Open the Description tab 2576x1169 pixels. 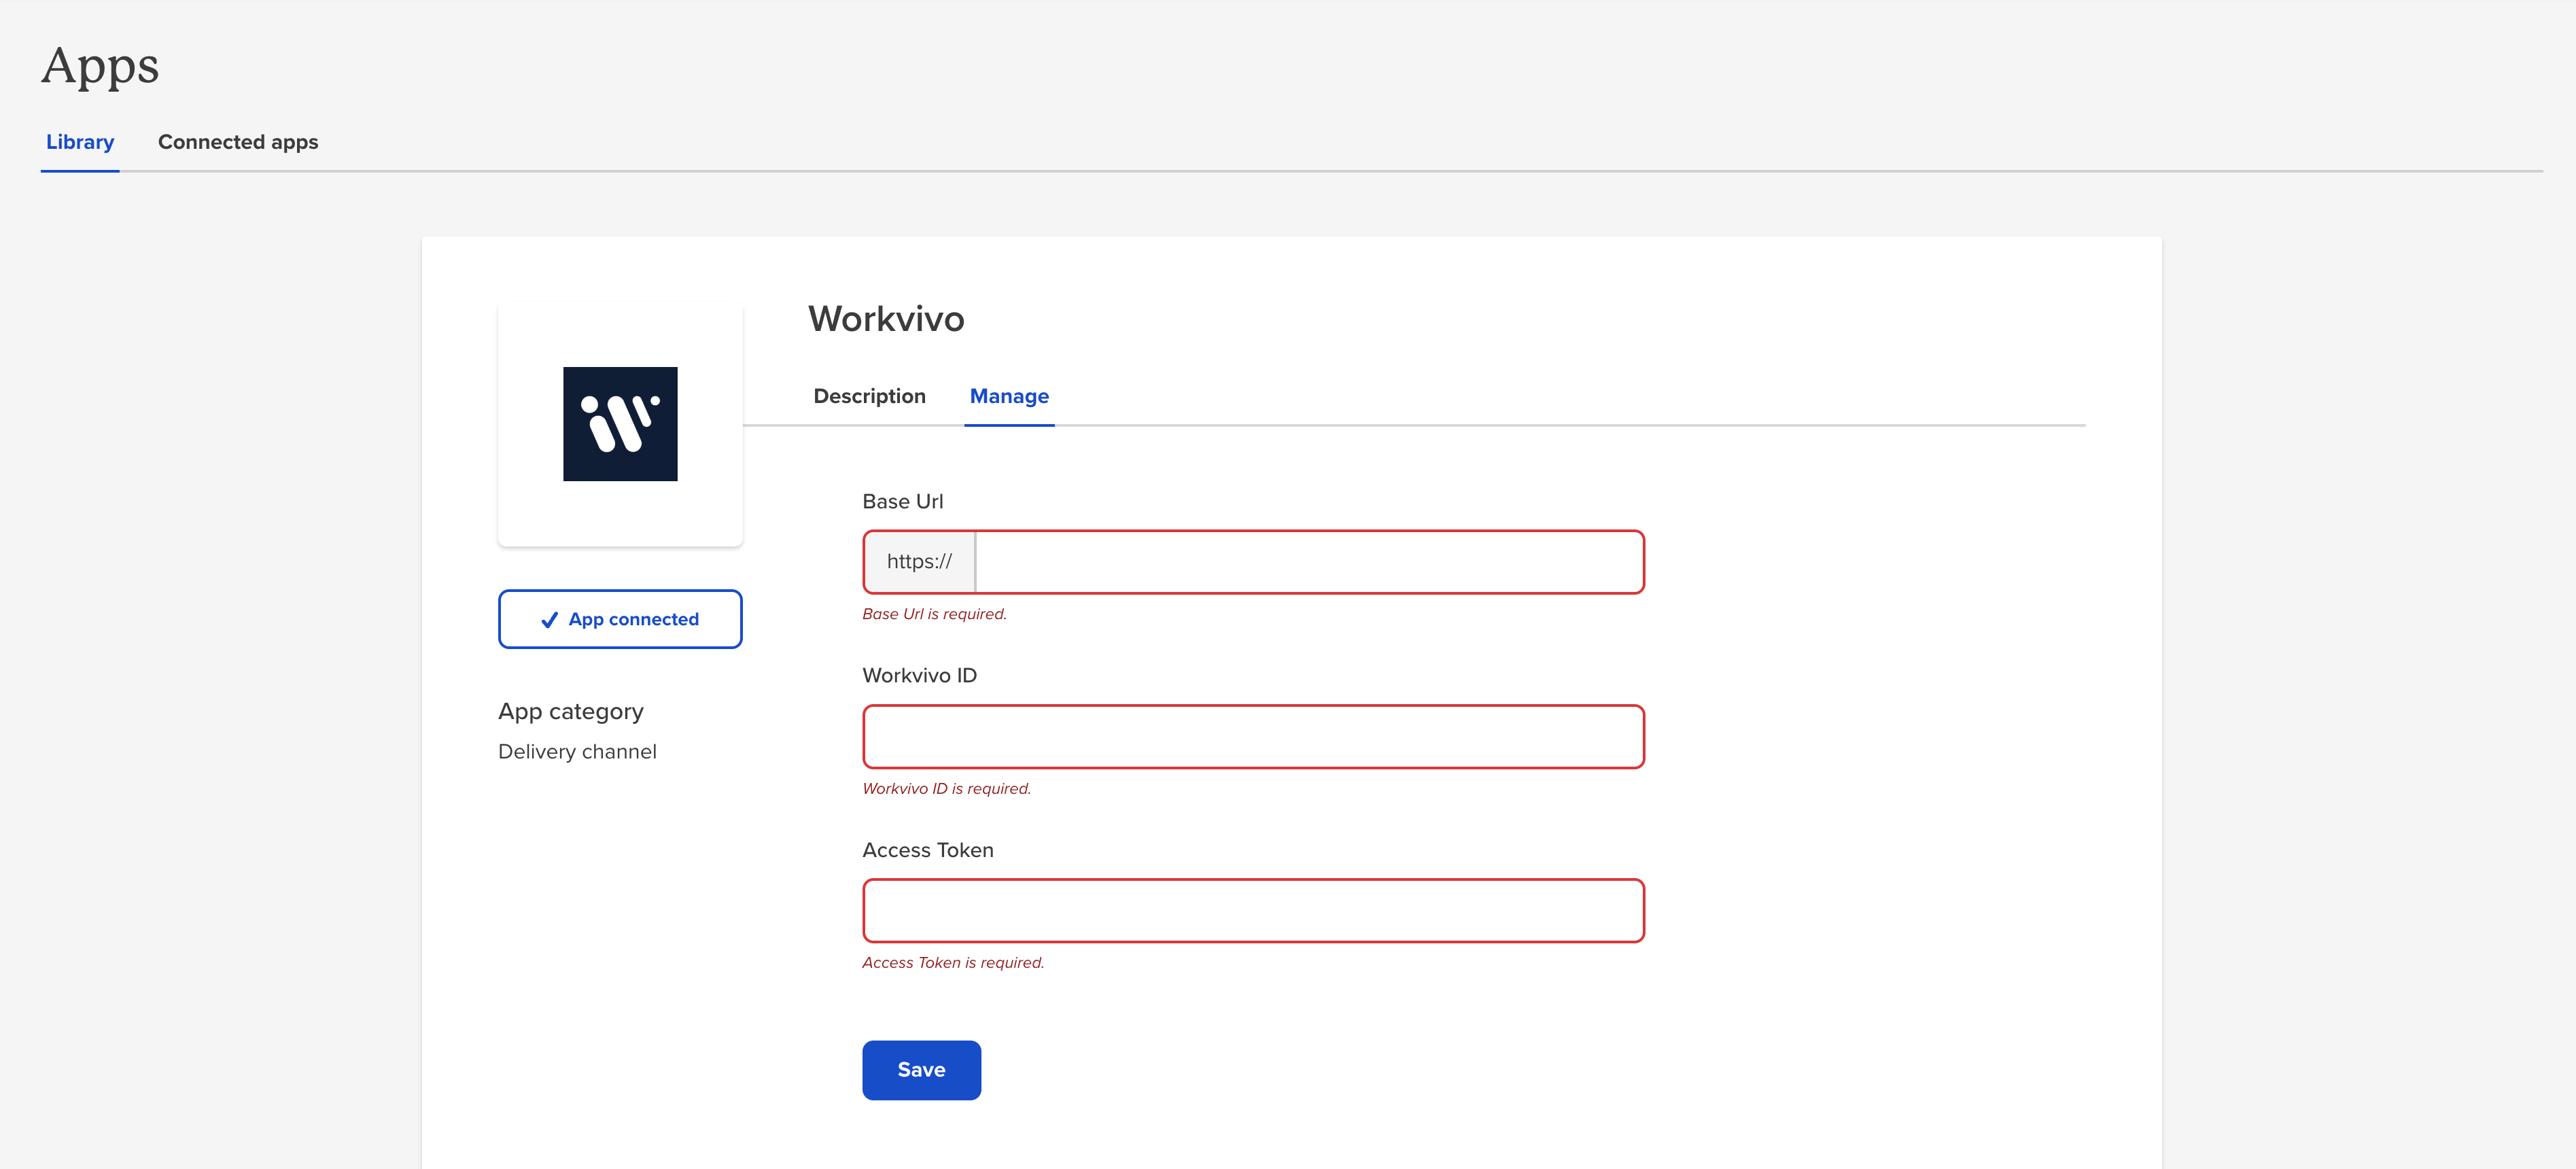tap(869, 396)
